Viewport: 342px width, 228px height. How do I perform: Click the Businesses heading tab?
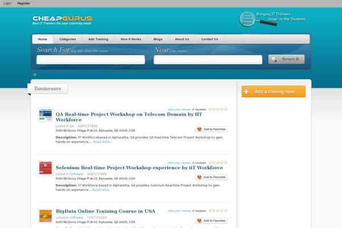click(48, 88)
